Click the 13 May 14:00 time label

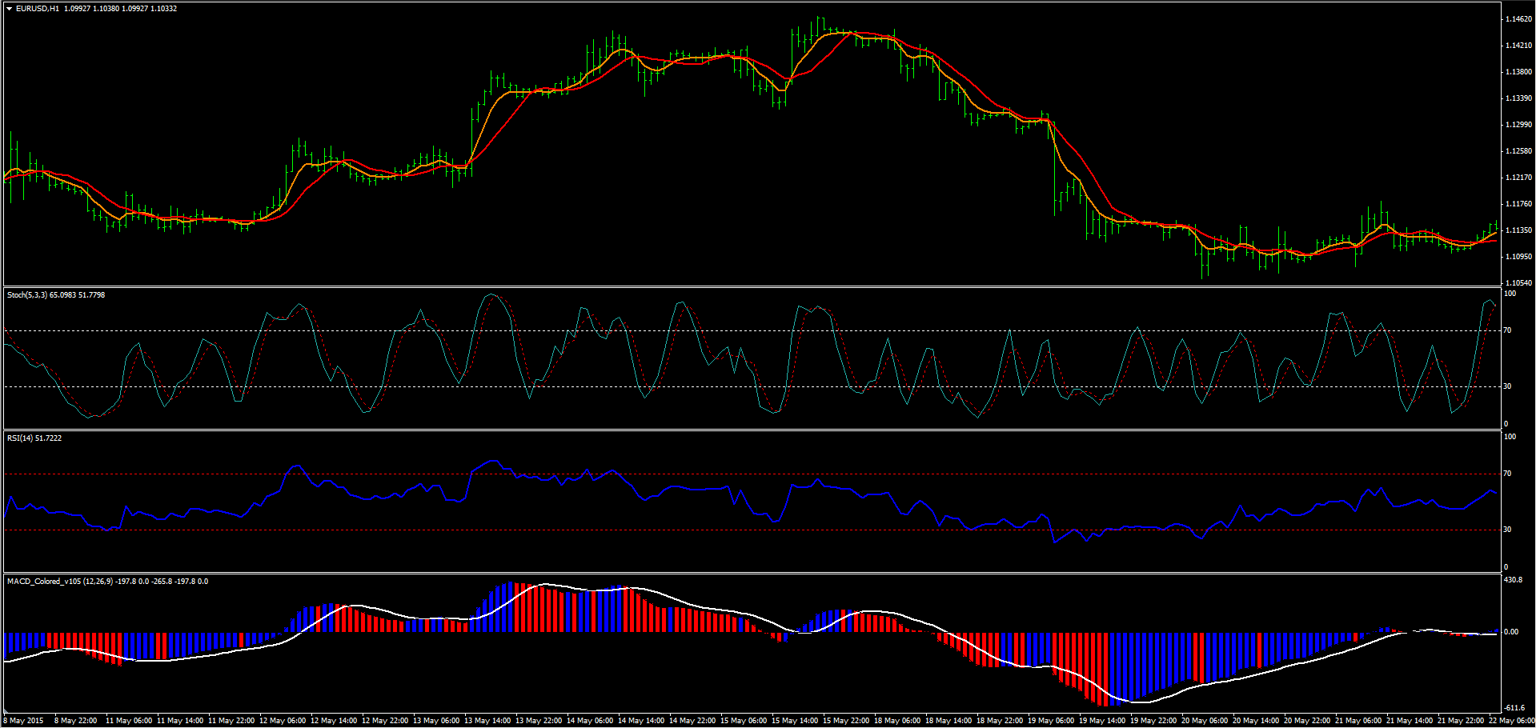coord(487,721)
